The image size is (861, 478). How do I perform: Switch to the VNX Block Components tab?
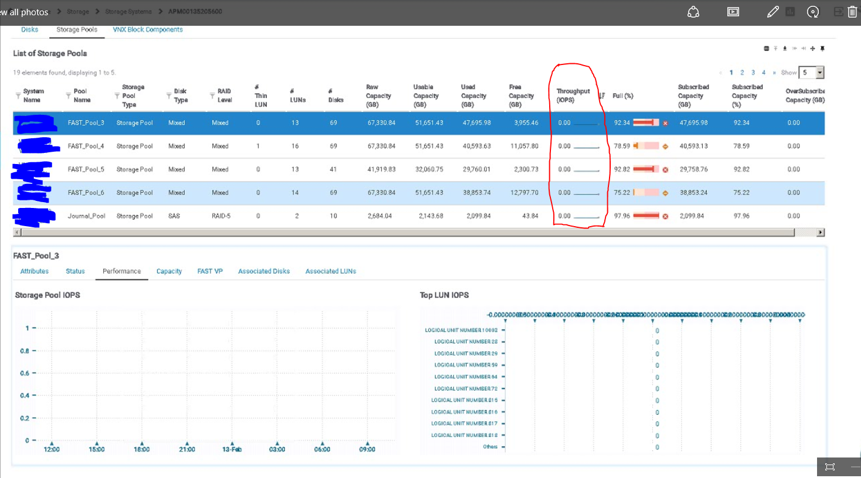pos(147,29)
